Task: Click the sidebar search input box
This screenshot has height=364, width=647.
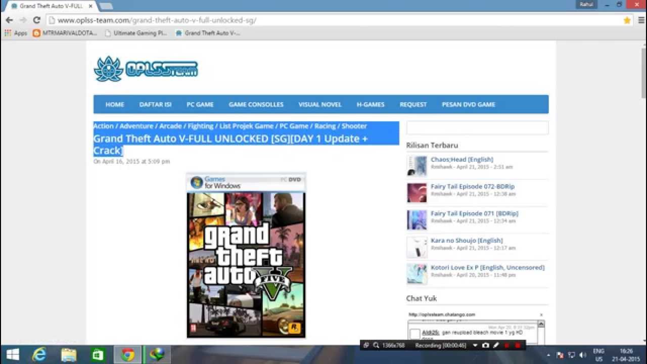Action: click(477, 127)
